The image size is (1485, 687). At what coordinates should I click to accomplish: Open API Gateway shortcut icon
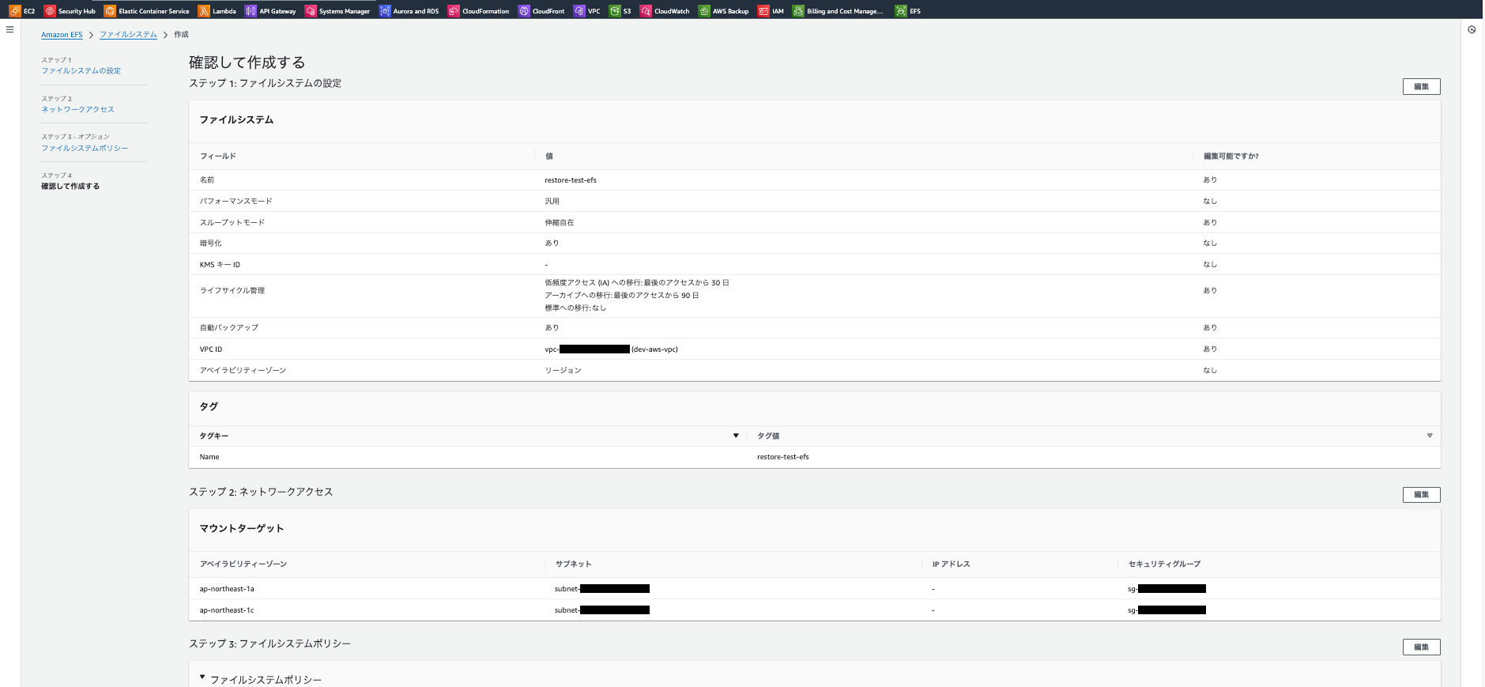[251, 11]
